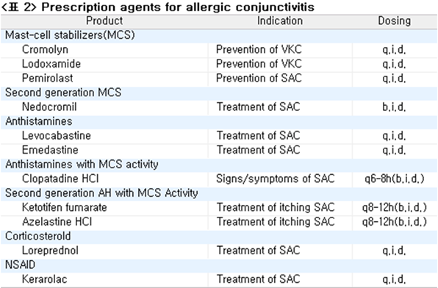This screenshot has width=438, height=288.
Task: Click the Kerarolac entry under NSAID
Action: tap(45, 279)
